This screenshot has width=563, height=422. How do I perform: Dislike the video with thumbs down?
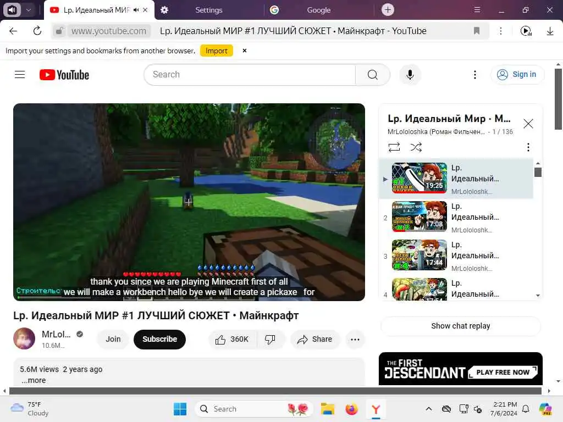271,339
